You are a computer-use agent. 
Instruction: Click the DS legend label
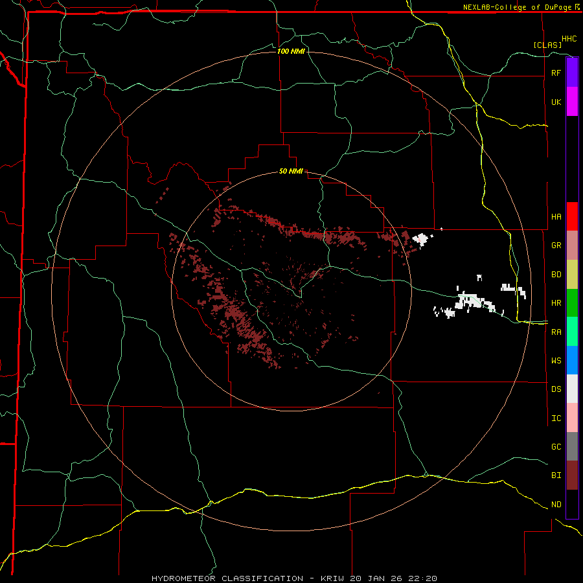pos(556,389)
